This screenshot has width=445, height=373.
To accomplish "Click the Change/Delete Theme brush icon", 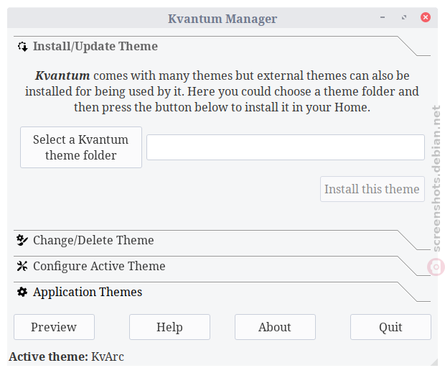I will [x=22, y=240].
